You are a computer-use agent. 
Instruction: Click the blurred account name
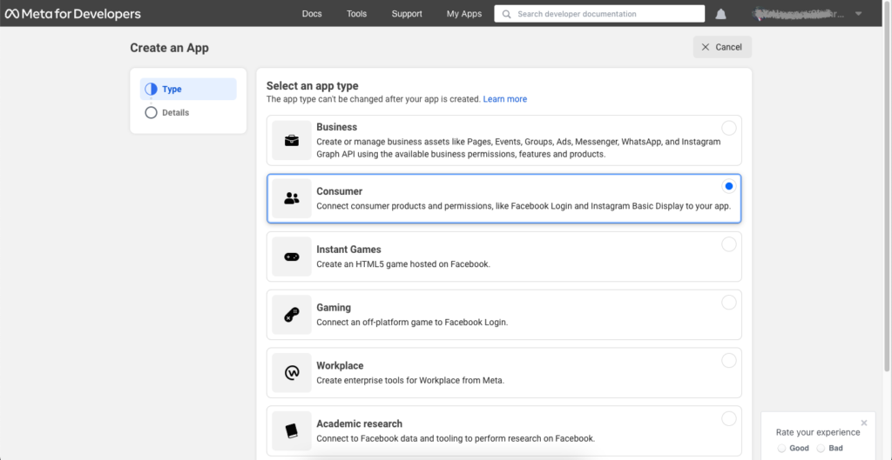(x=801, y=14)
